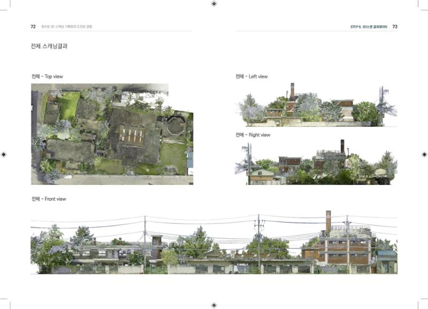This screenshot has width=428, height=309.
Task: Select the 전체 - Right view caption
Action: 253,135
